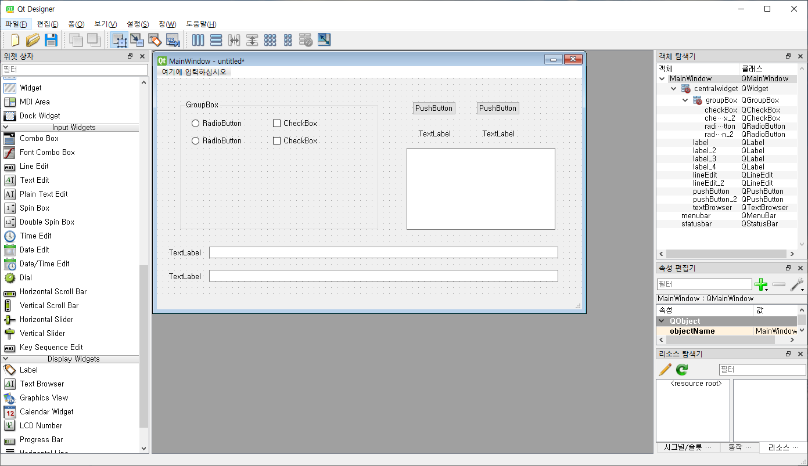The image size is (808, 466).
Task: Switch to the 시그널/슬롯 tab
Action: point(688,447)
